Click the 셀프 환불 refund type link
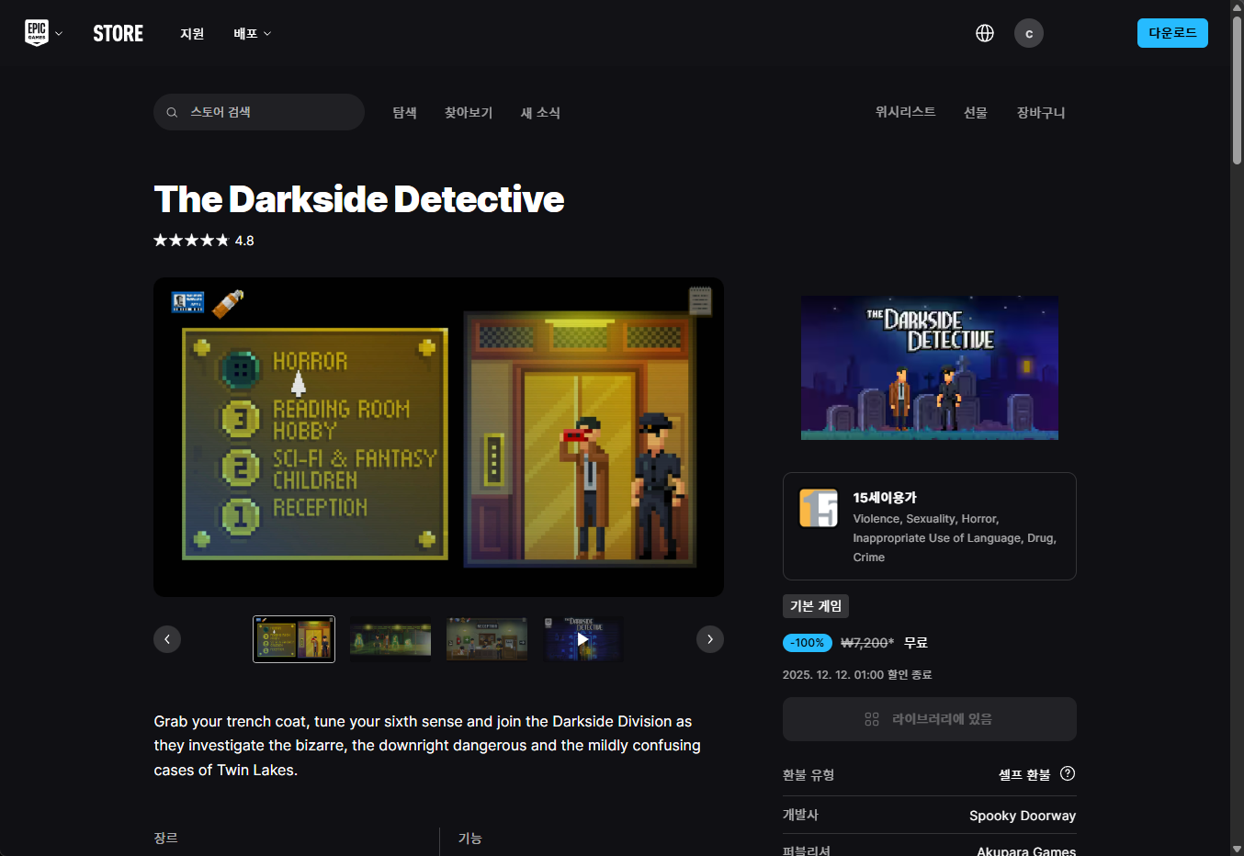1244x856 pixels. tap(1024, 775)
